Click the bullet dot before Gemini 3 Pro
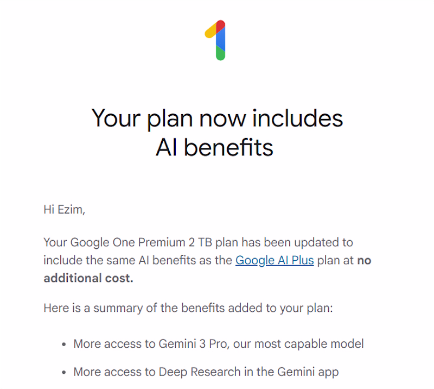Image resolution: width=434 pixels, height=389 pixels. pos(63,344)
